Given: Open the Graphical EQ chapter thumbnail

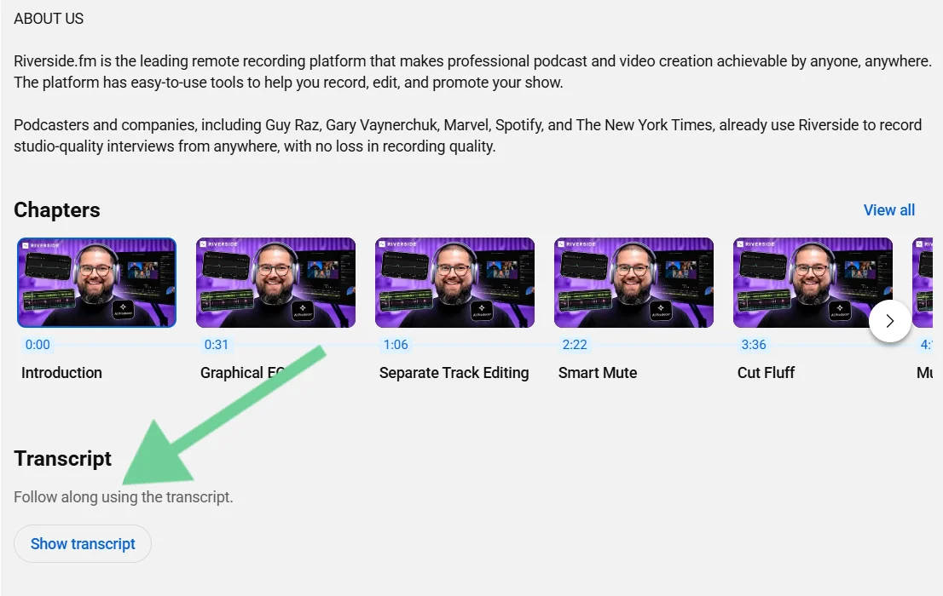Looking at the screenshot, I should coord(275,283).
